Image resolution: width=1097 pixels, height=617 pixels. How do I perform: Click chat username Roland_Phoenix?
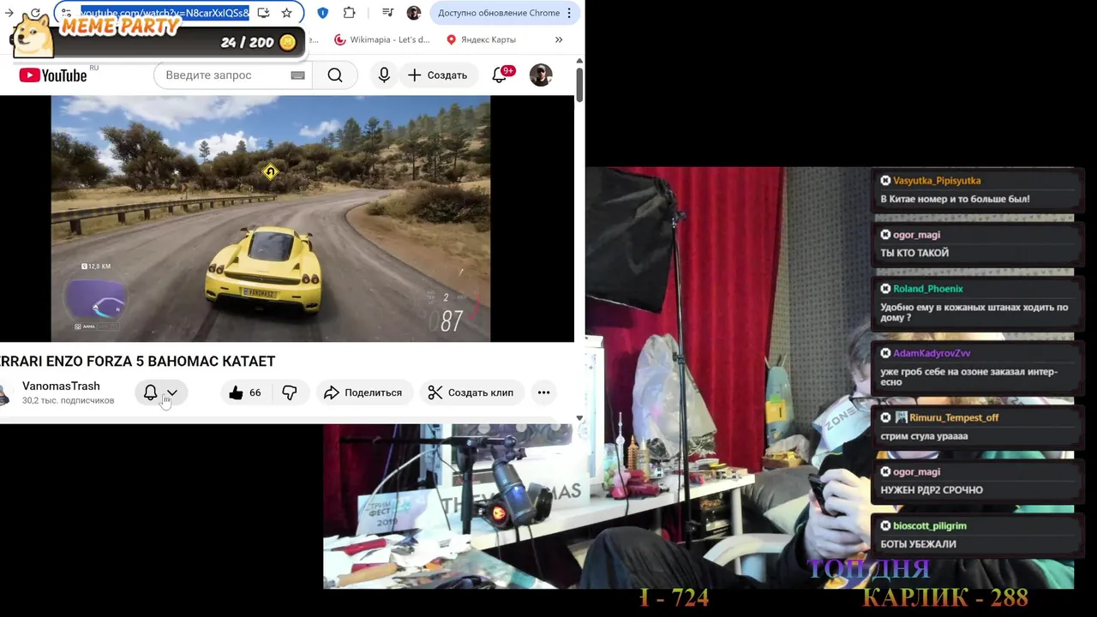tap(928, 289)
